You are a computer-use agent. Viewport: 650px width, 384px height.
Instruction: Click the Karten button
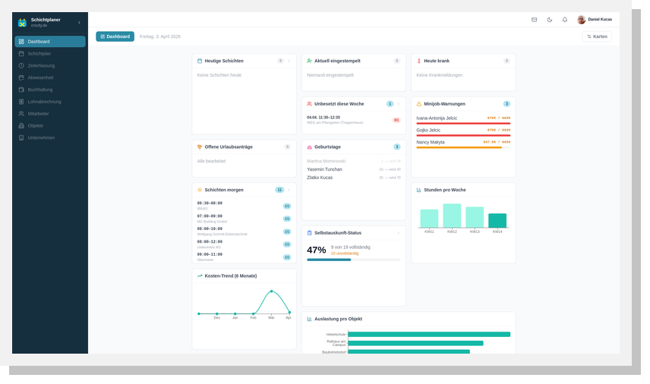tap(597, 36)
